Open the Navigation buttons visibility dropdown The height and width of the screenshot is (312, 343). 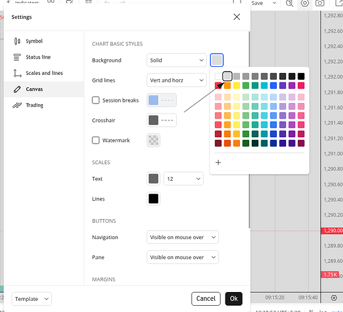[x=182, y=237]
